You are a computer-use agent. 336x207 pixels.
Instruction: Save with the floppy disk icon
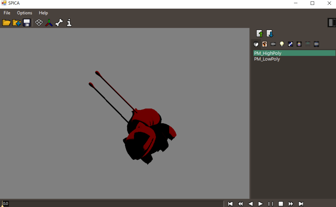26,23
